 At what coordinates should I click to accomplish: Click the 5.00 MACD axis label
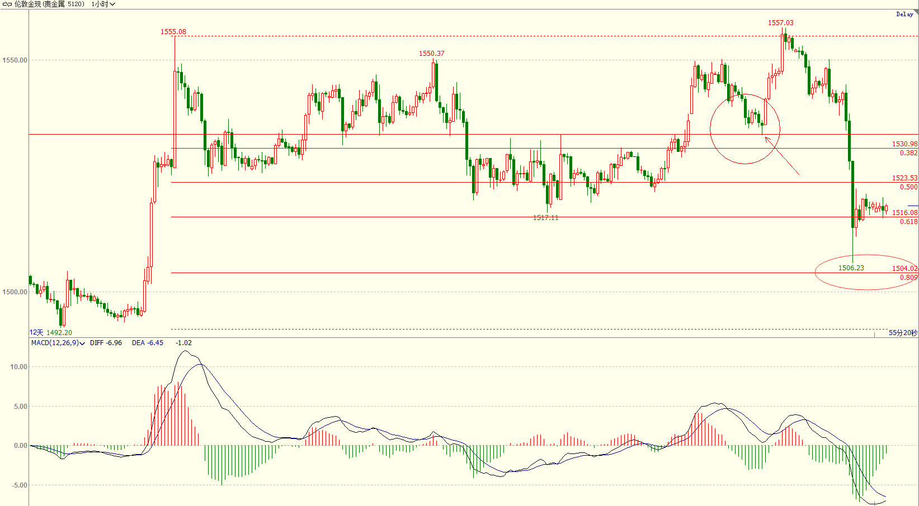pyautogui.click(x=21, y=407)
